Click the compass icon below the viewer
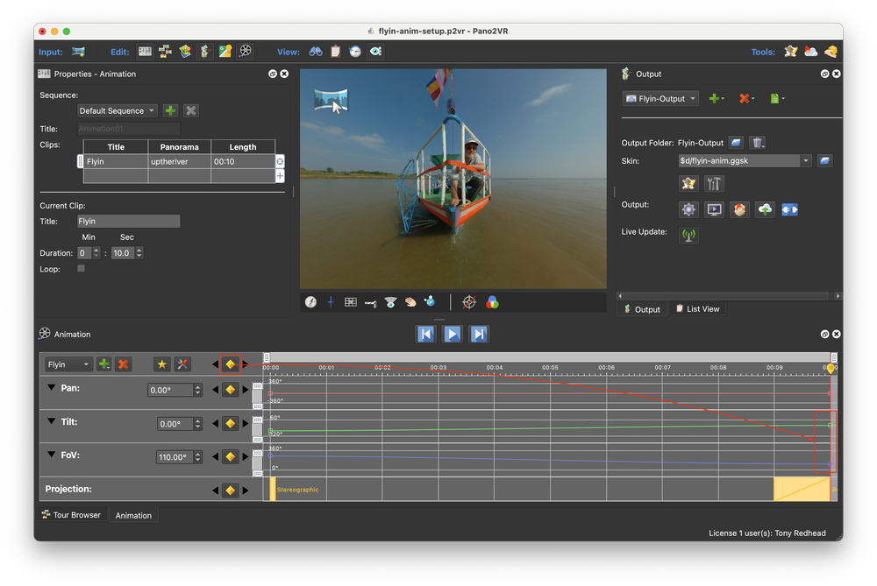877x586 pixels. click(310, 302)
